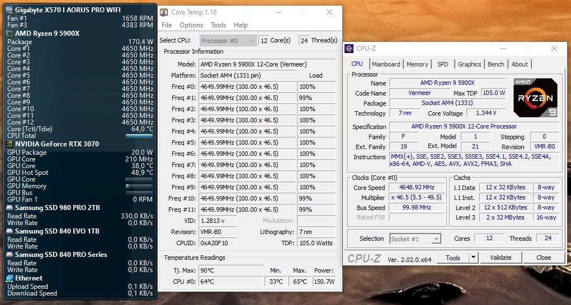The image size is (571, 305).
Task: Click the Gigabyte motherboard icon in sidebar gadget
Action: (10, 10)
